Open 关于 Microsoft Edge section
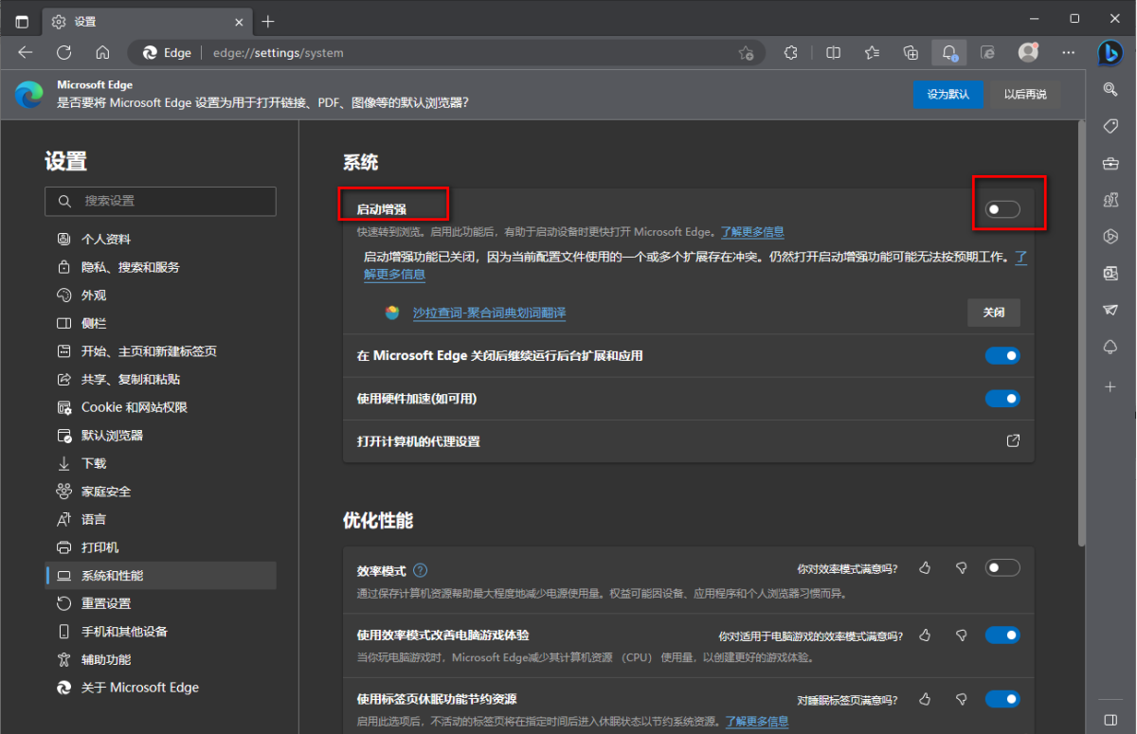The image size is (1137, 734). (160, 688)
